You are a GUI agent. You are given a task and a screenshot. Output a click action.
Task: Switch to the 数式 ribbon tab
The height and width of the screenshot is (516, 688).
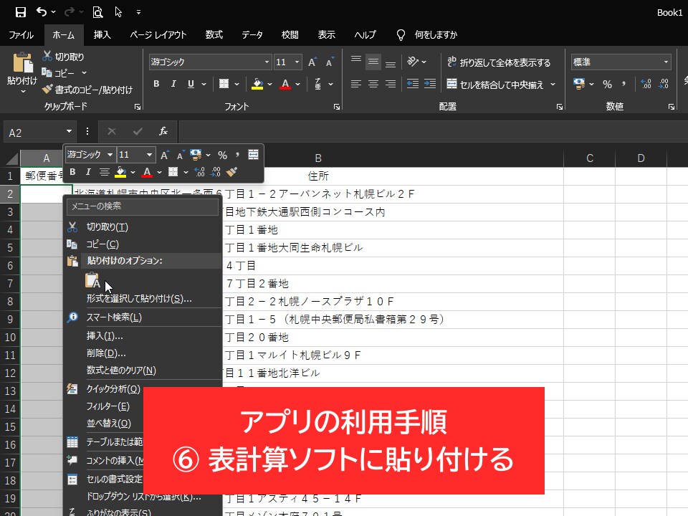[214, 34]
